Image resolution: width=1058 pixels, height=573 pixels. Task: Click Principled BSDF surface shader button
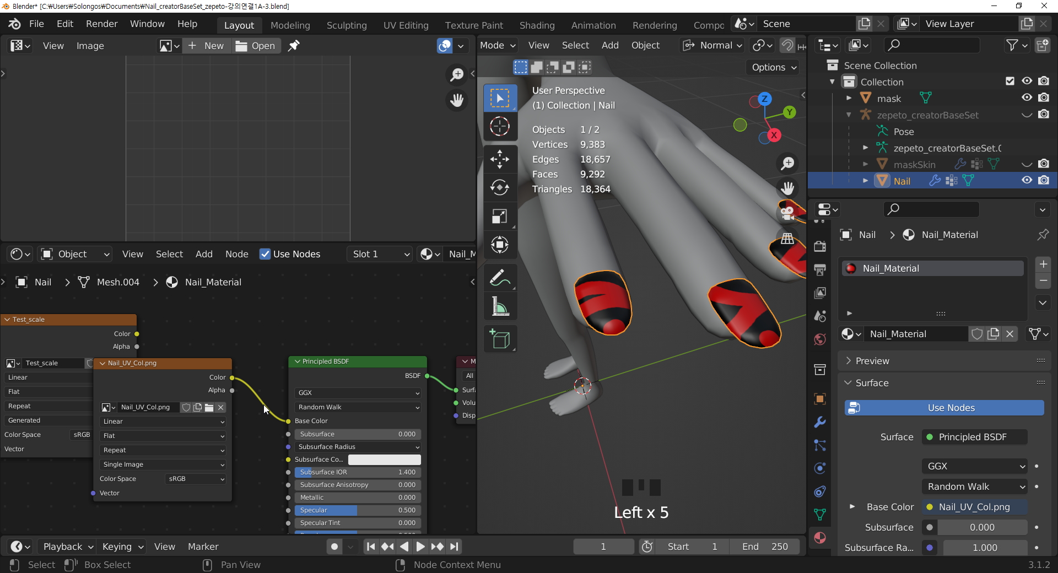[974, 437]
